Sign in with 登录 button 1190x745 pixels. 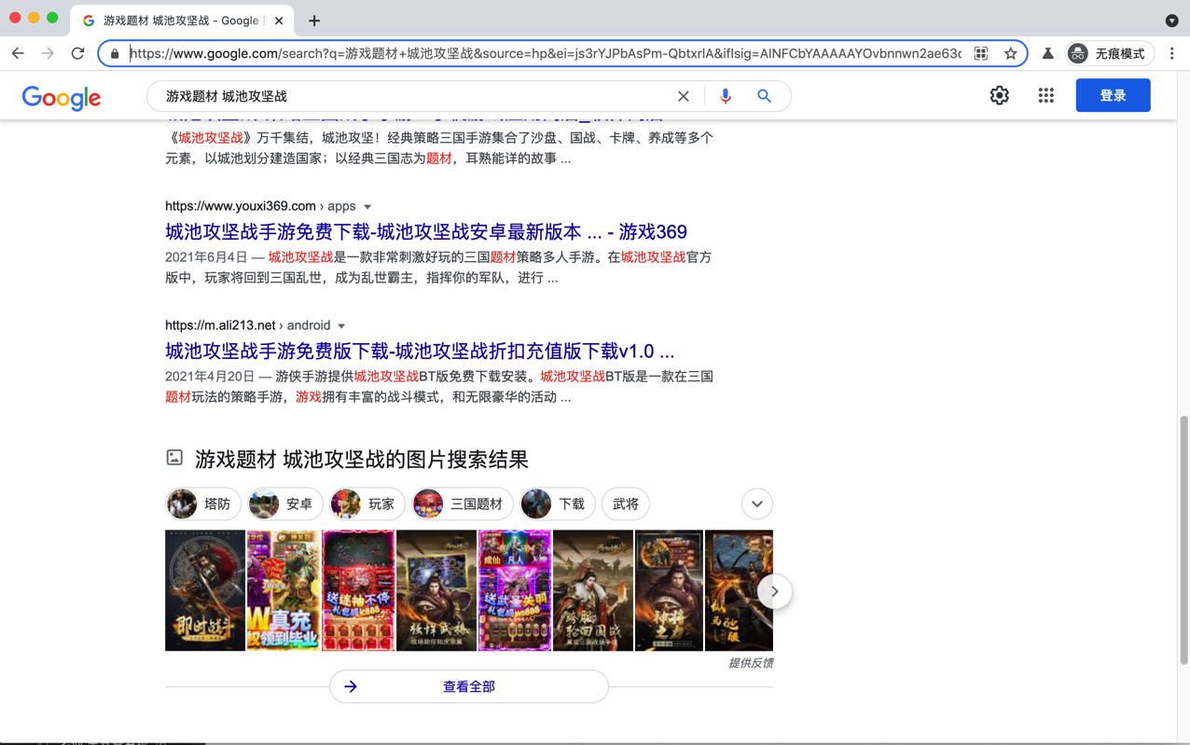[x=1113, y=95]
